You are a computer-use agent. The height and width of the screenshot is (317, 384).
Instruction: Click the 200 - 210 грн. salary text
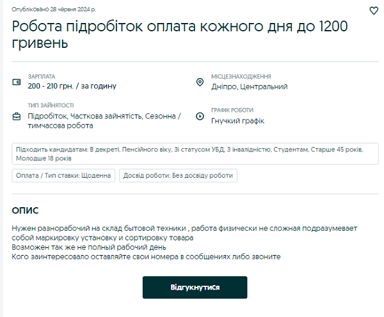(x=72, y=86)
